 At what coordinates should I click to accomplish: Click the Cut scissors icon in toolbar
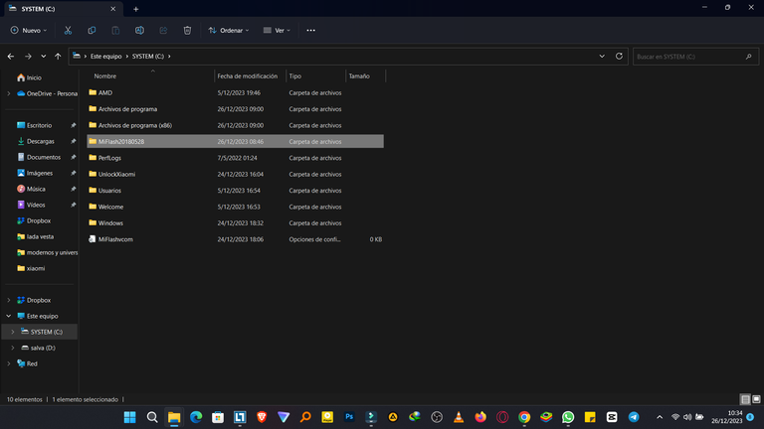click(68, 31)
